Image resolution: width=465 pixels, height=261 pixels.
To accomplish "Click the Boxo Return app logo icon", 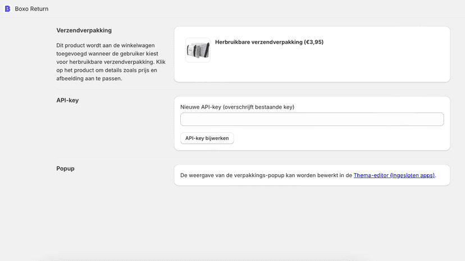I will click(x=7, y=9).
